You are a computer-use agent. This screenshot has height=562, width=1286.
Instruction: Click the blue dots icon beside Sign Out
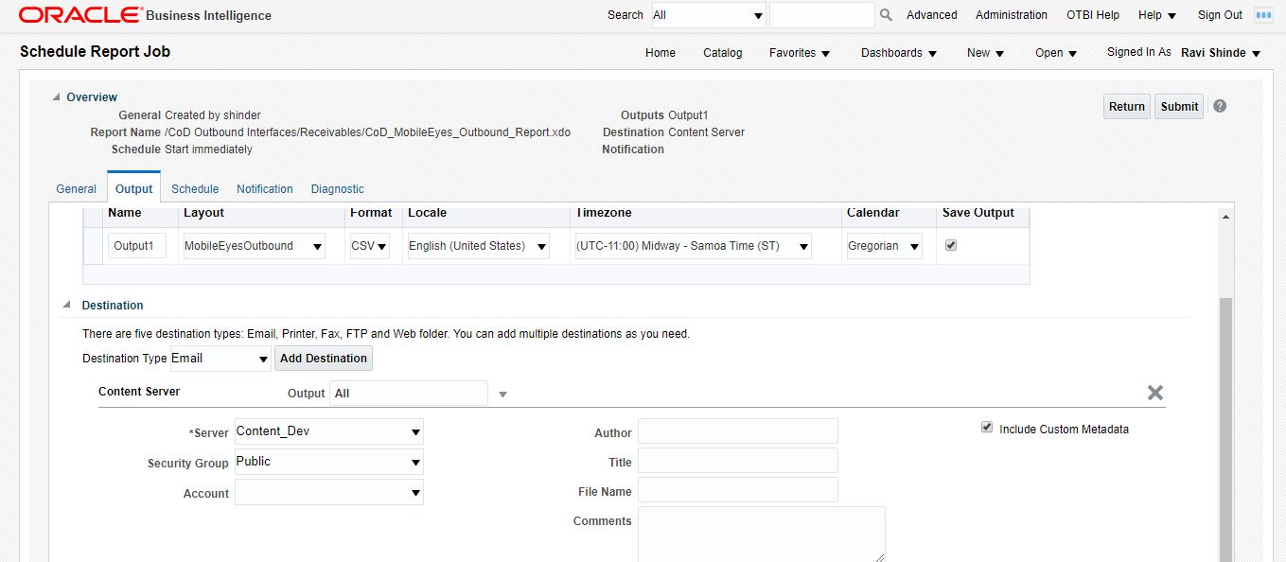[x=1263, y=15]
